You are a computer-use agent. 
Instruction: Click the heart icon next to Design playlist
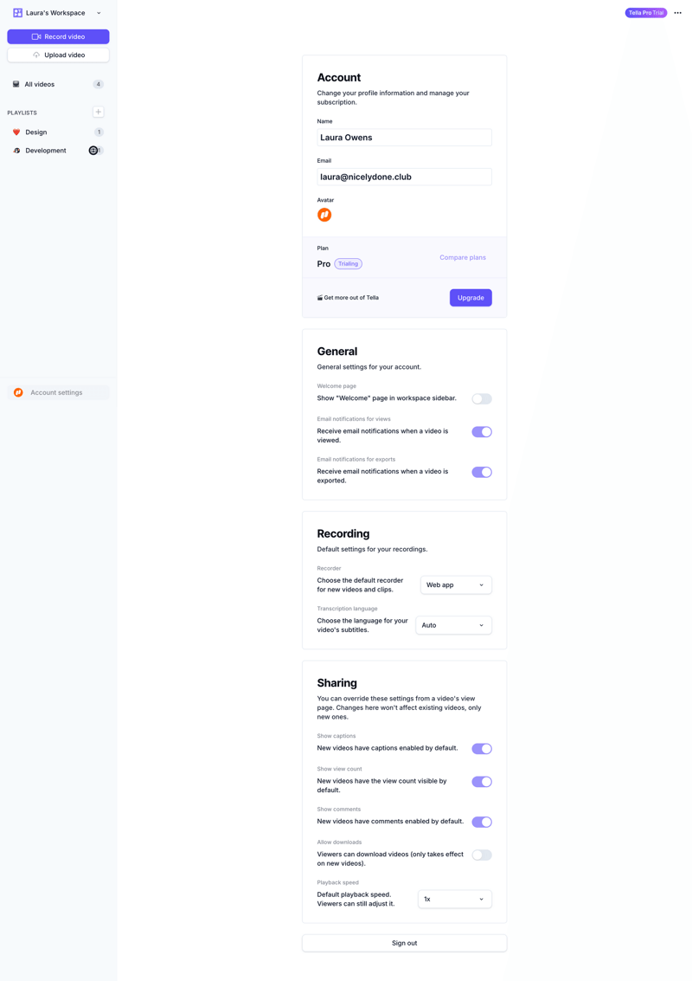coord(16,132)
